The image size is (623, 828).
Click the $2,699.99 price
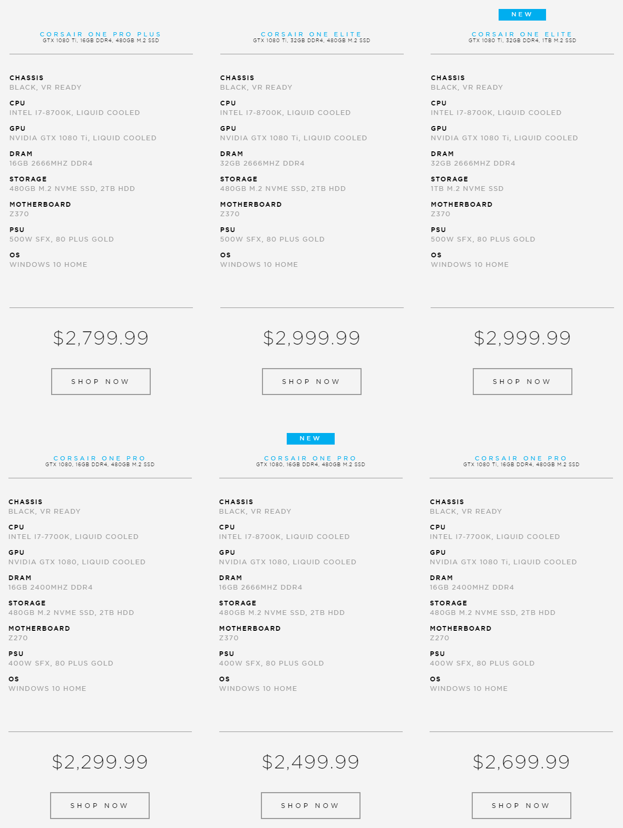[521, 762]
